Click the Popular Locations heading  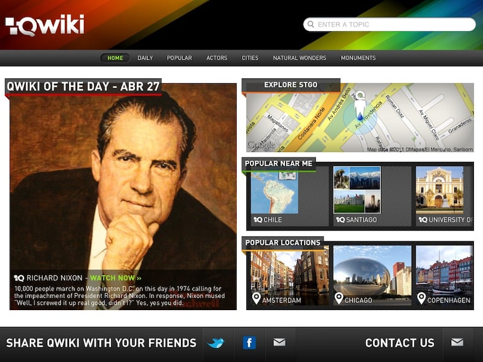pyautogui.click(x=283, y=243)
